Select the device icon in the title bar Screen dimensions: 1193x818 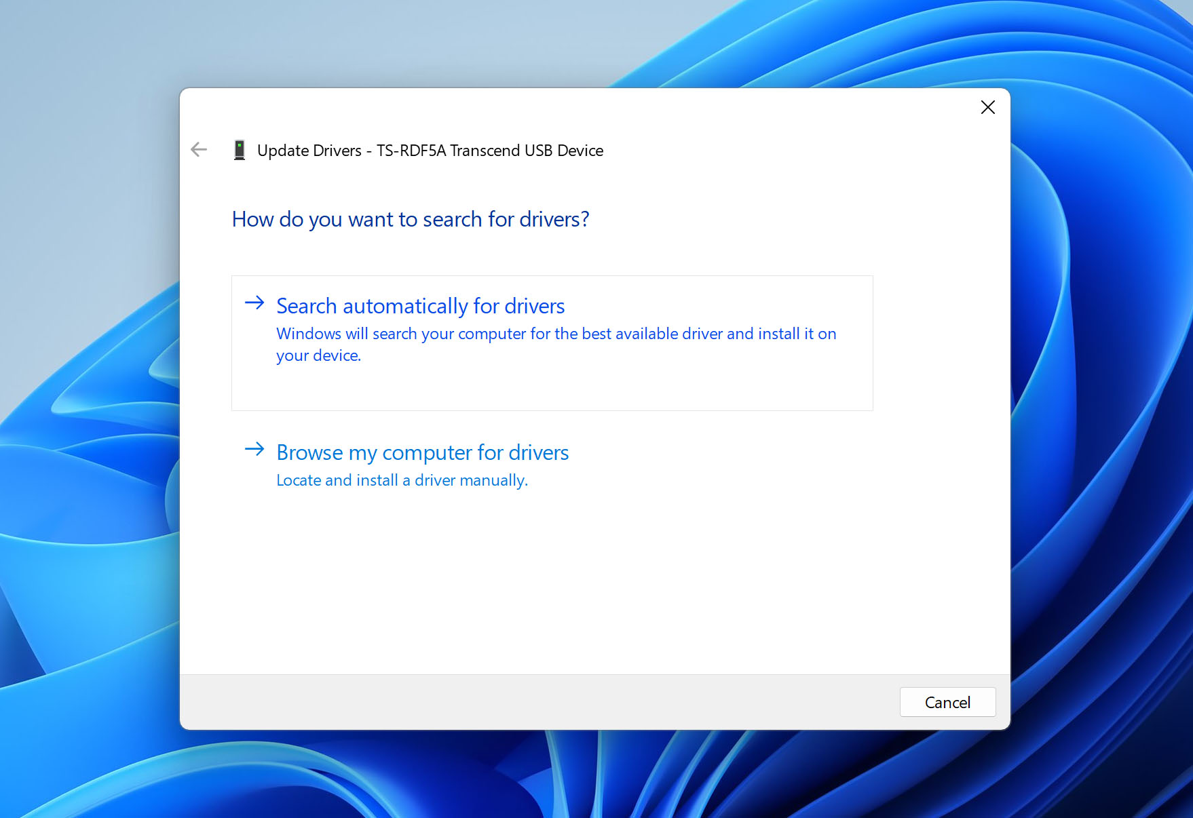click(x=240, y=149)
